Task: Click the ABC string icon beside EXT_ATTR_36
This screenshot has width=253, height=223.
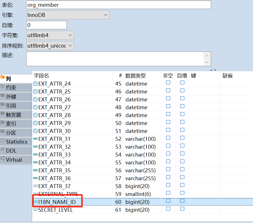Action: click(x=35, y=178)
